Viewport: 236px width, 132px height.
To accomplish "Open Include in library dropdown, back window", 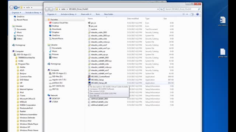I will pyautogui.click(x=33, y=12).
